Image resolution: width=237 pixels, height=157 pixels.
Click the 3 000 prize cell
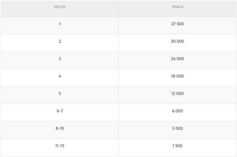177,128
